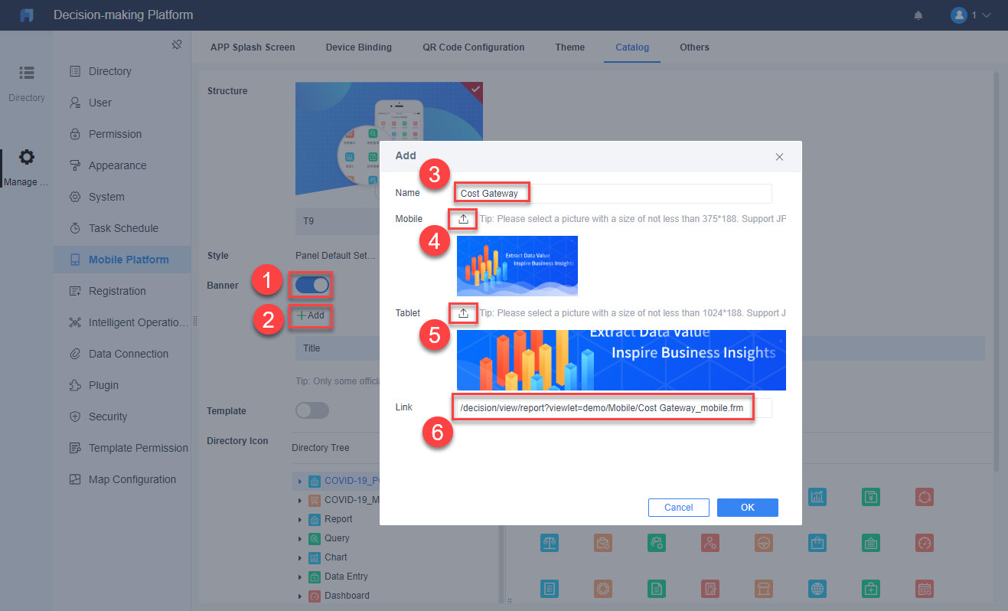Image resolution: width=1008 pixels, height=611 pixels.
Task: Click the Name field containing Cost Gateway
Action: coord(613,193)
